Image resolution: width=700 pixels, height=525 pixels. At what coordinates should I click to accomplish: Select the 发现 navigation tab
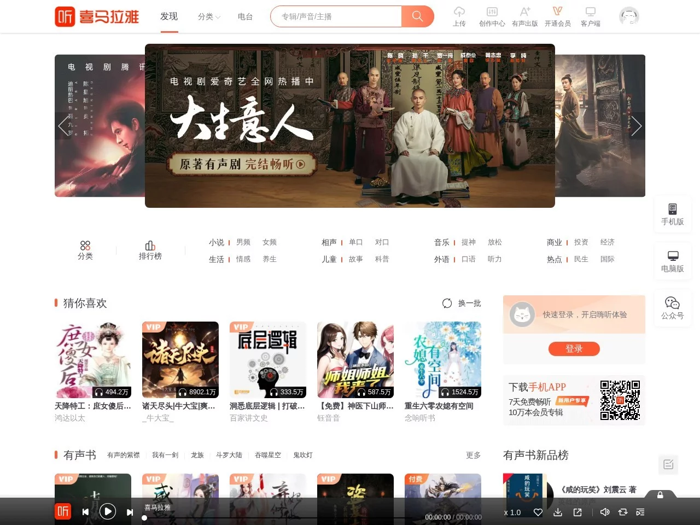(169, 16)
